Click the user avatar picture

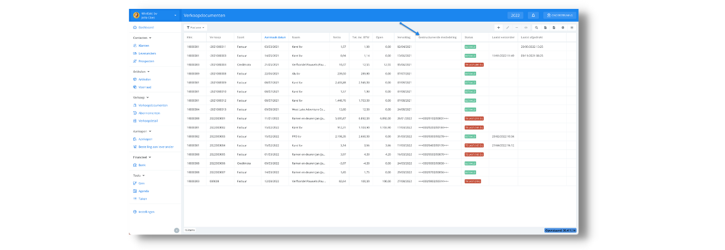click(x=136, y=16)
